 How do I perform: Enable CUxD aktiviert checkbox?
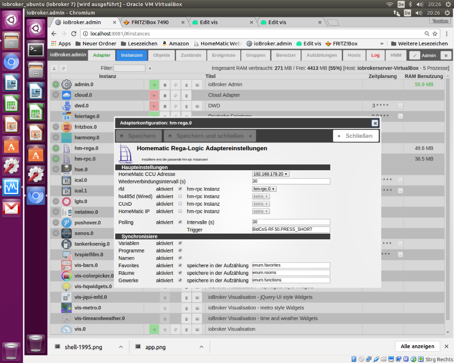(x=180, y=204)
